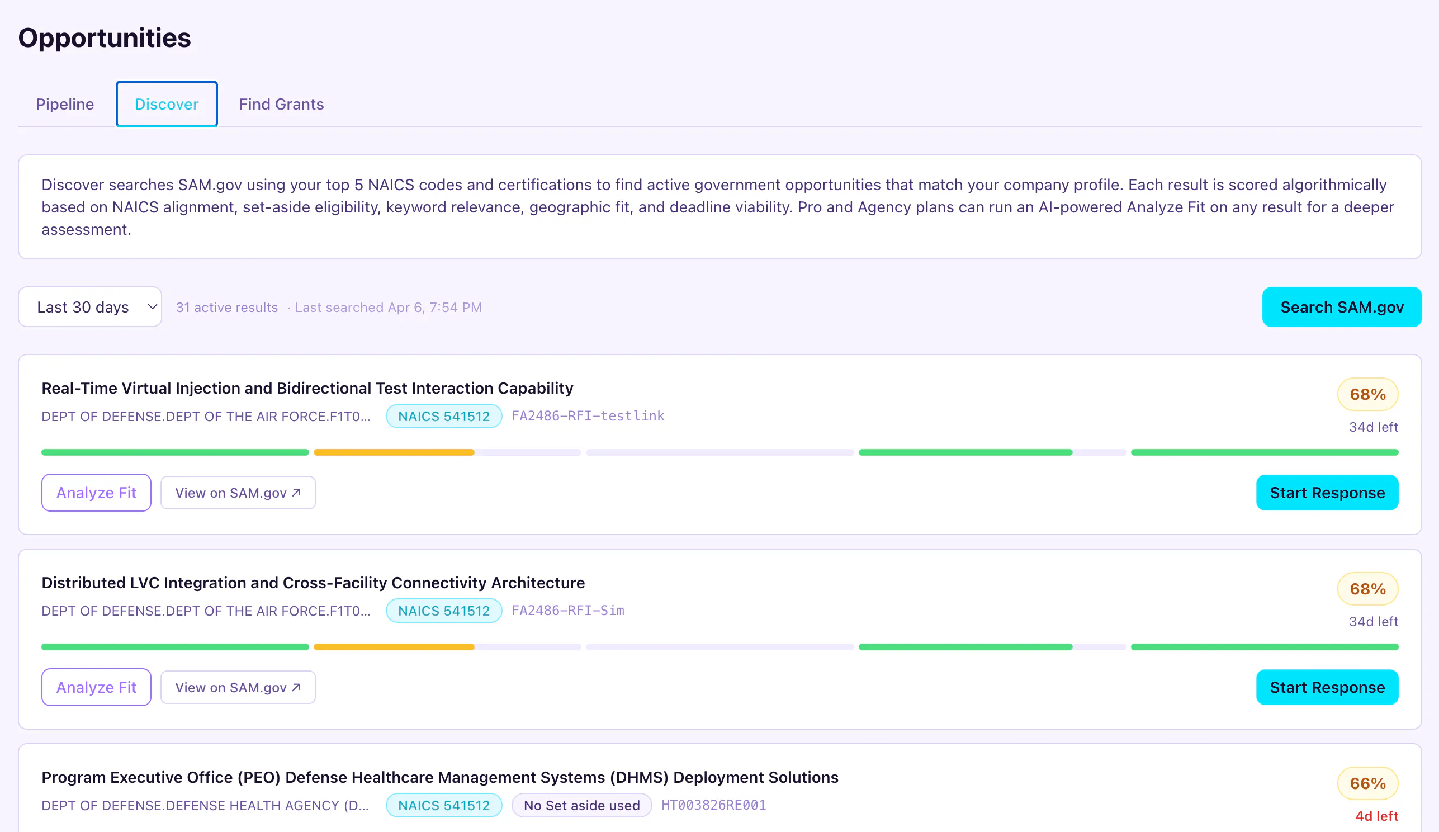This screenshot has height=832, width=1439.
Task: Click agency text on HT003826RE001 card
Action: (x=206, y=805)
